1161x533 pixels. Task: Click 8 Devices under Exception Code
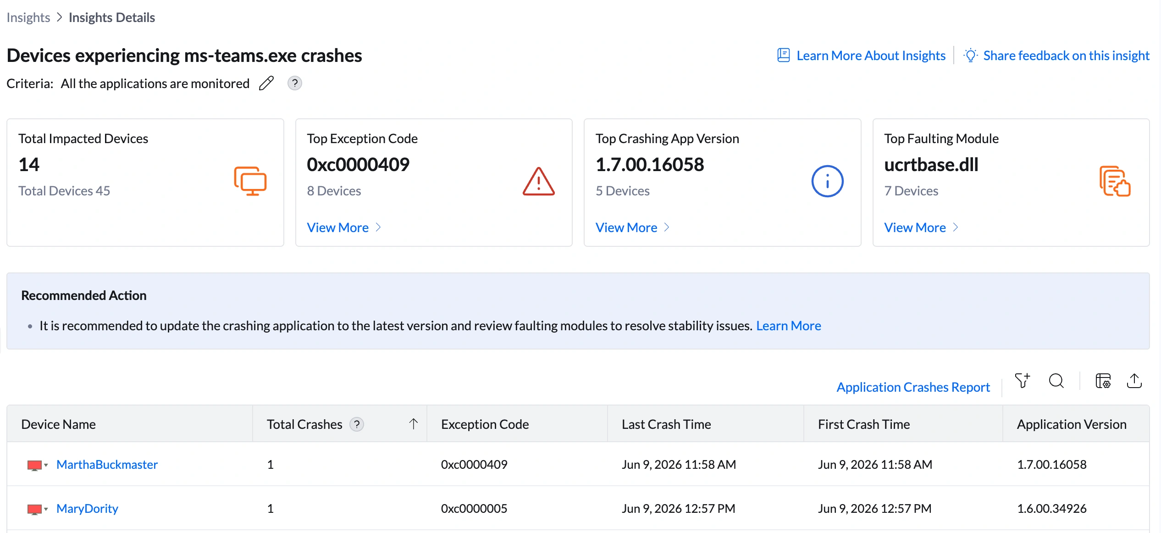coord(334,191)
